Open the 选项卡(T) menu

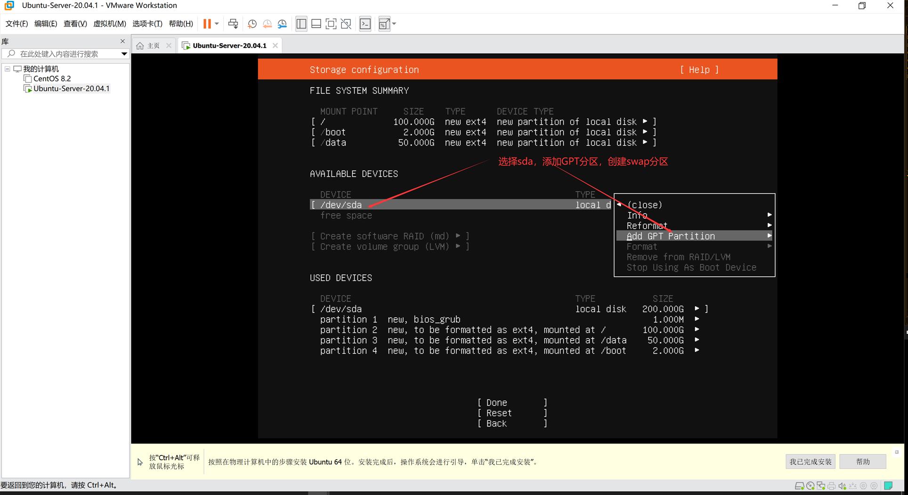click(x=147, y=24)
